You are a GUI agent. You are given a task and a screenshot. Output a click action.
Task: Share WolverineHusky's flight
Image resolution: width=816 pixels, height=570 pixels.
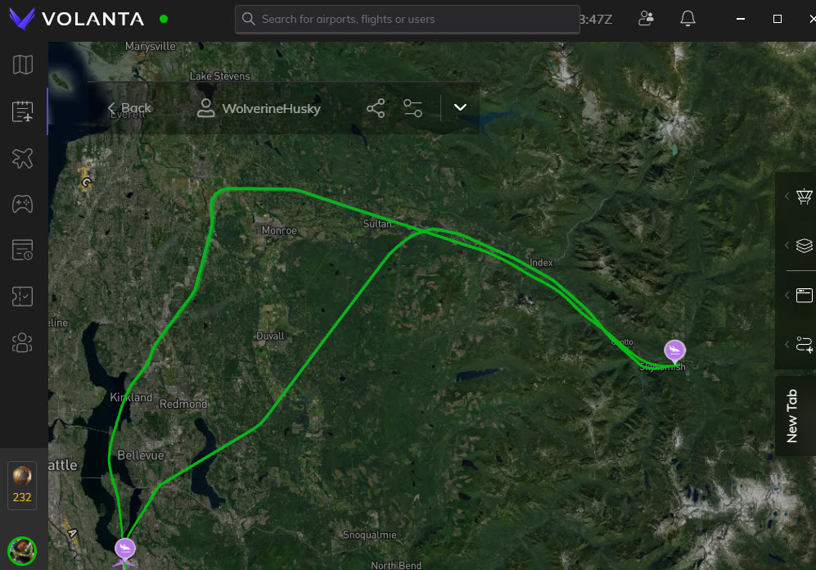click(x=376, y=108)
